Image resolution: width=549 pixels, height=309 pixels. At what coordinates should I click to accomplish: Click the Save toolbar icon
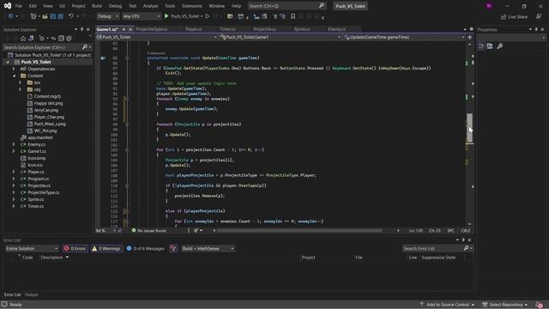(52, 16)
